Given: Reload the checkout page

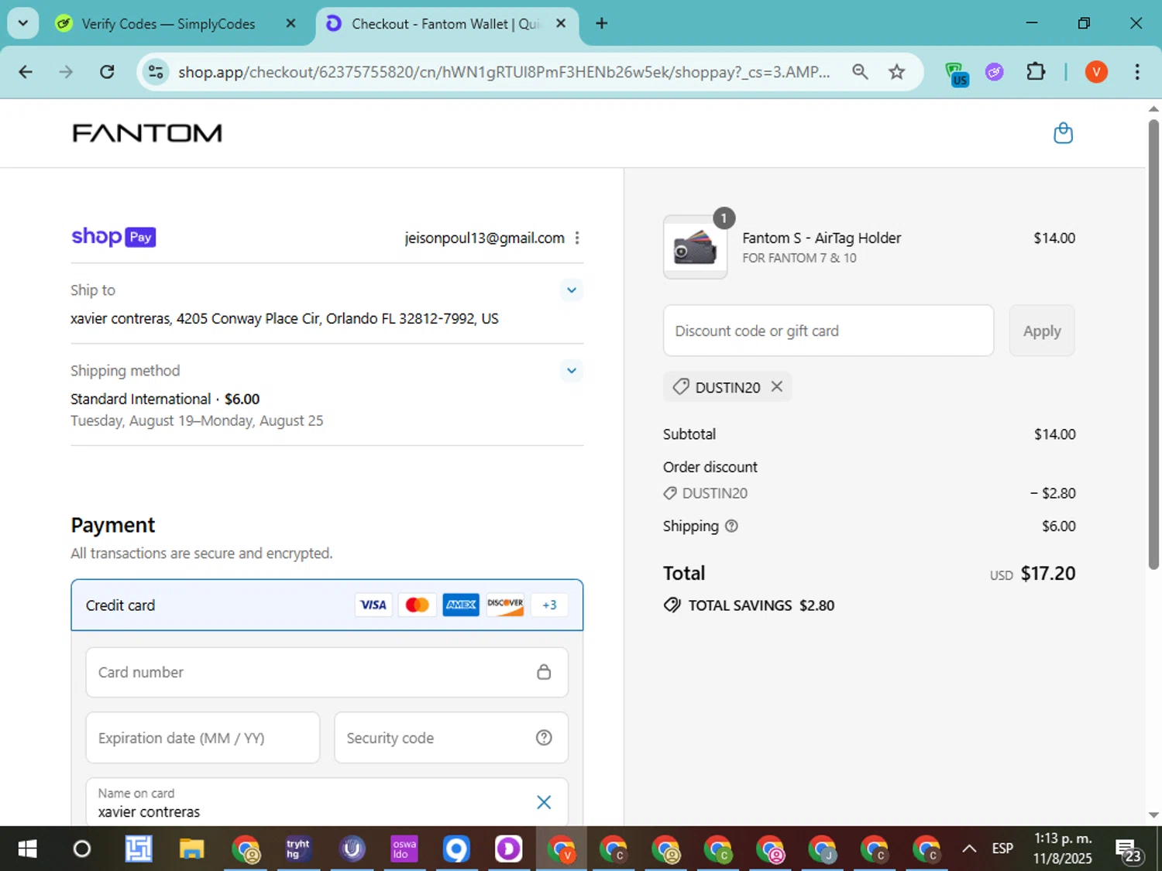Looking at the screenshot, I should tap(107, 72).
